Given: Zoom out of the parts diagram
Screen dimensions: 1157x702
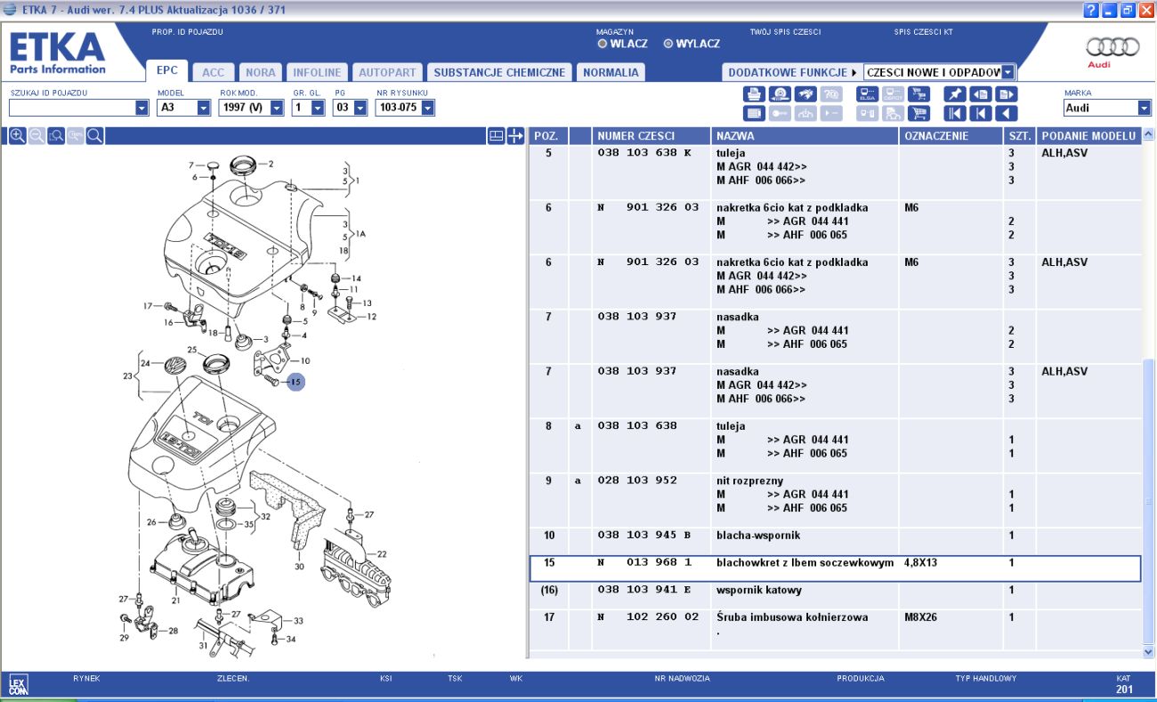Looking at the screenshot, I should 36,135.
